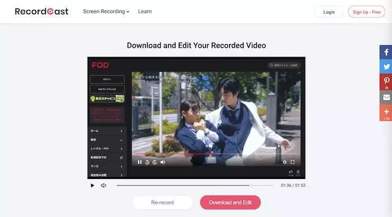Click the Re-record button

[x=162, y=202]
